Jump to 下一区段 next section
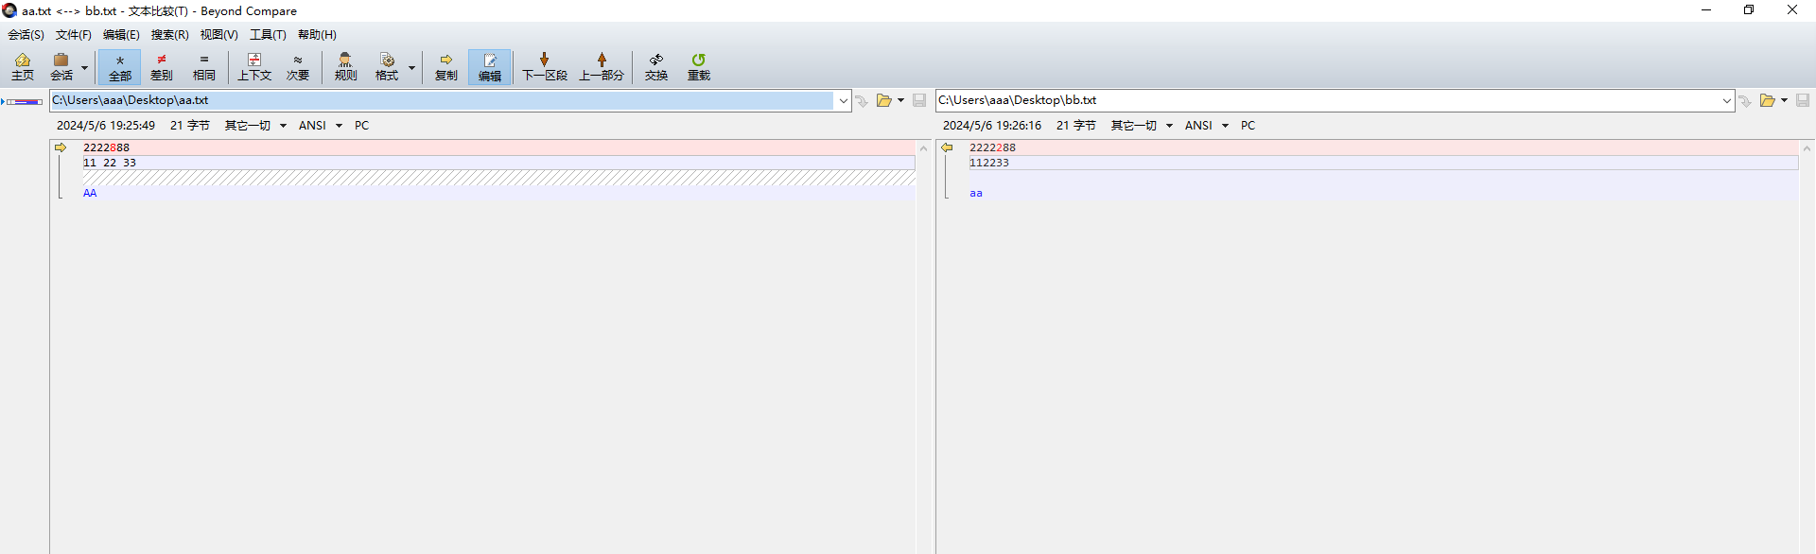 pyautogui.click(x=545, y=67)
